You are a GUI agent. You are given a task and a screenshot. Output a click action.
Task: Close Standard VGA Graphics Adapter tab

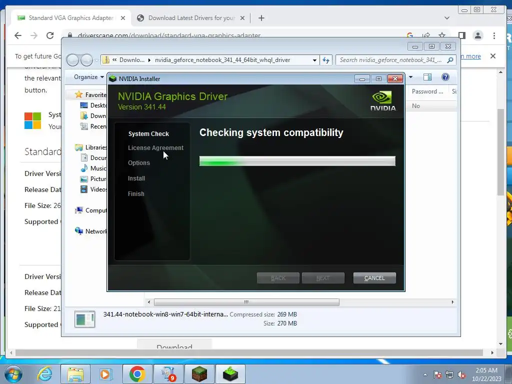click(123, 18)
